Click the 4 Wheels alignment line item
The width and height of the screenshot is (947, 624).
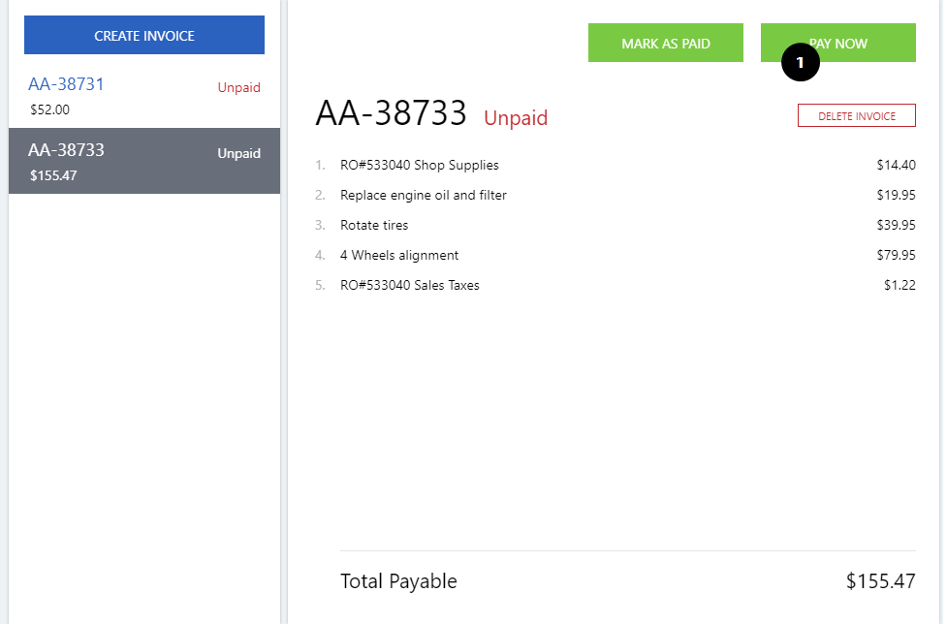399,255
